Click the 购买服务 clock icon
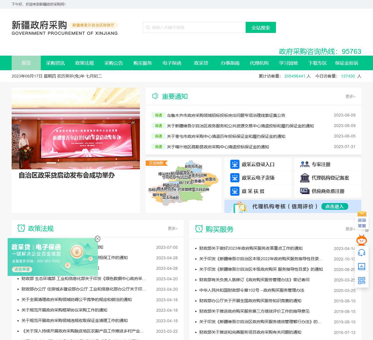Viewport: 373px width, 340px height. tap(199, 229)
